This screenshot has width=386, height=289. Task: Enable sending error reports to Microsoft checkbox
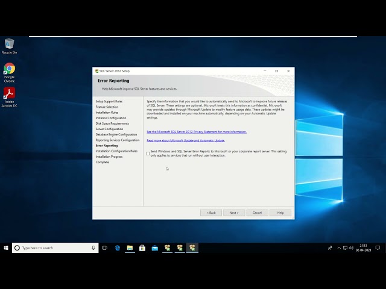click(148, 154)
